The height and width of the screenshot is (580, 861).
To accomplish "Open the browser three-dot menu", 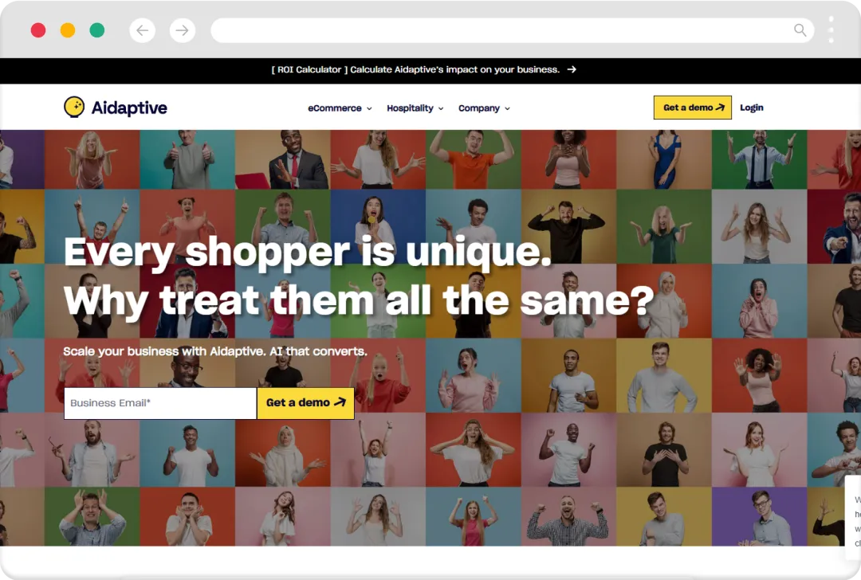I will click(x=831, y=29).
